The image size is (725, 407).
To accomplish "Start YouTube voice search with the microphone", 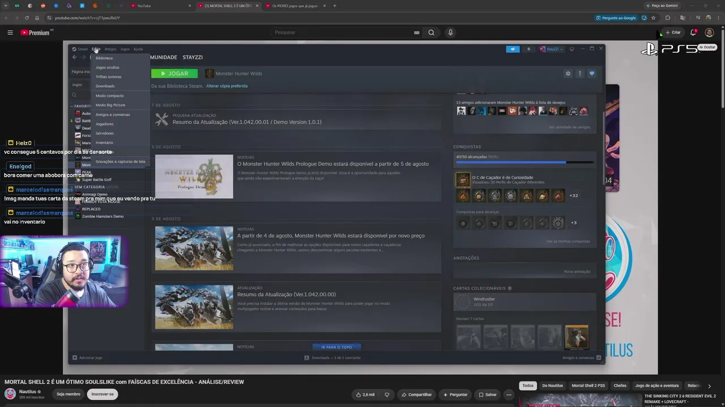I will (450, 32).
